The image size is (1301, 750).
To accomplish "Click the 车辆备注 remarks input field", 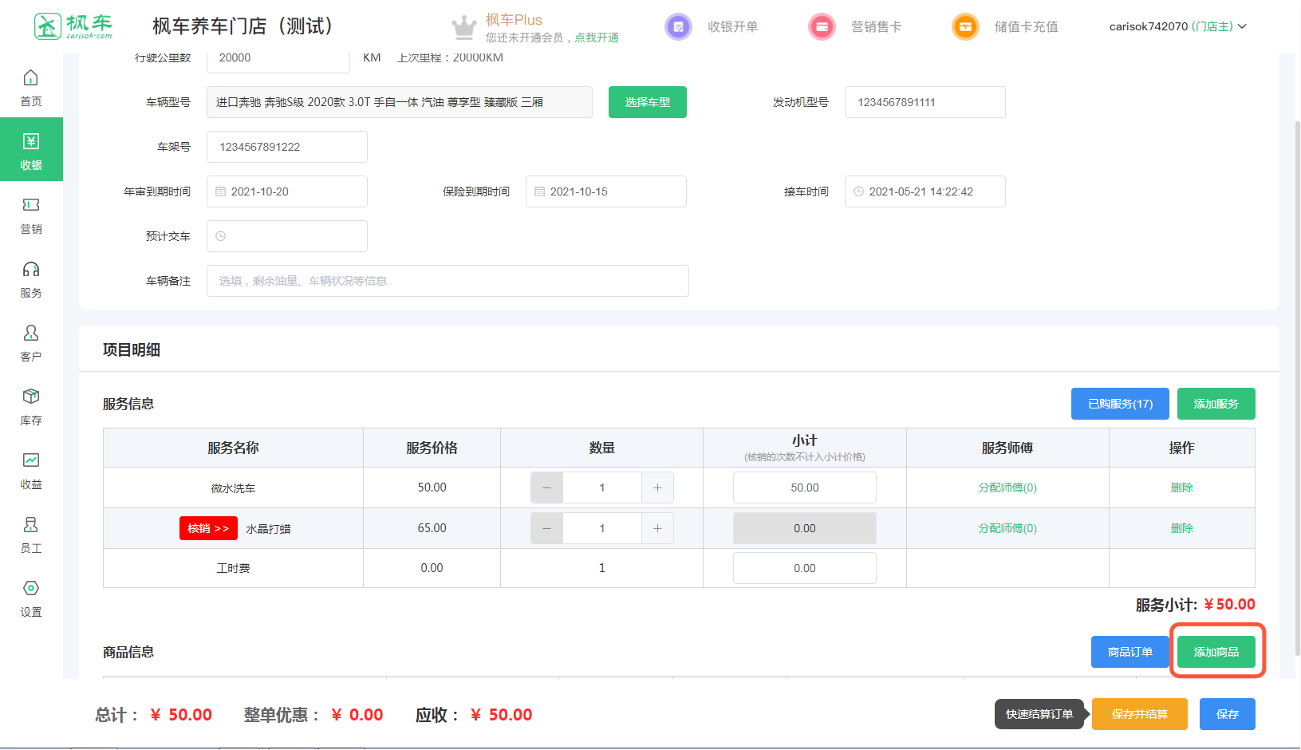I will point(447,281).
